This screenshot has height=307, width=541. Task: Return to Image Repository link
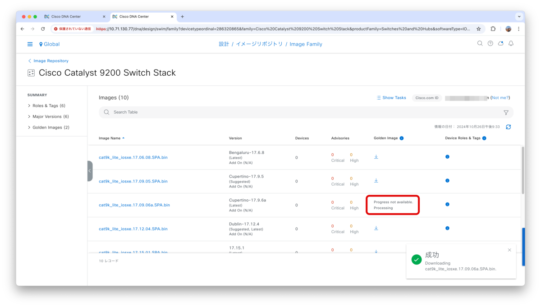(48, 61)
